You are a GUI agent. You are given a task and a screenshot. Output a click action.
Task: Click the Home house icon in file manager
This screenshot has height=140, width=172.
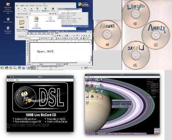coord(53,9)
